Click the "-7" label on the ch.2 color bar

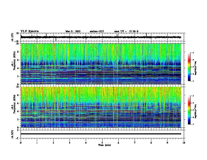pos(193,124)
